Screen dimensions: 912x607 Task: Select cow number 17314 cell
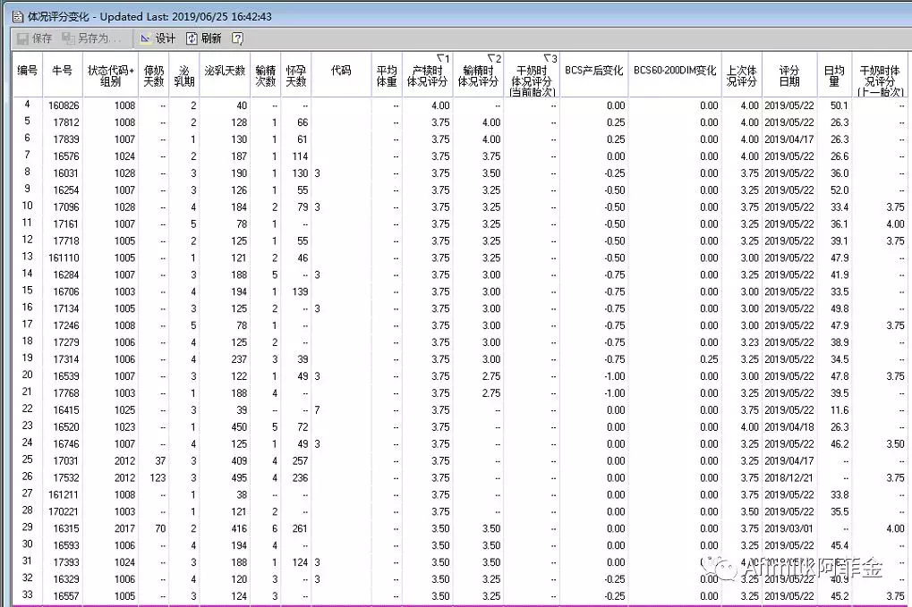pos(66,359)
